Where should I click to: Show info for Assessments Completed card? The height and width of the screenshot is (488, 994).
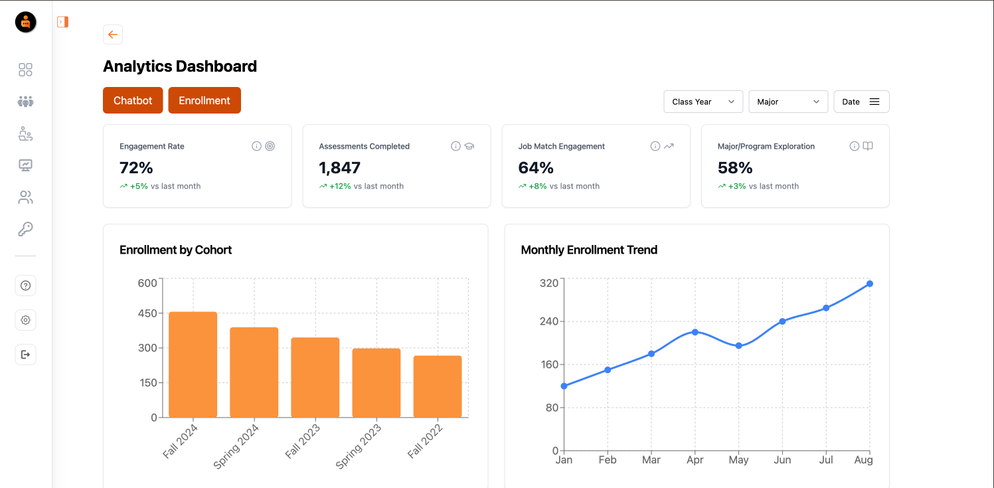(x=456, y=146)
